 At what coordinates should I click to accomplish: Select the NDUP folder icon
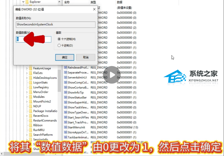(x=31, y=106)
